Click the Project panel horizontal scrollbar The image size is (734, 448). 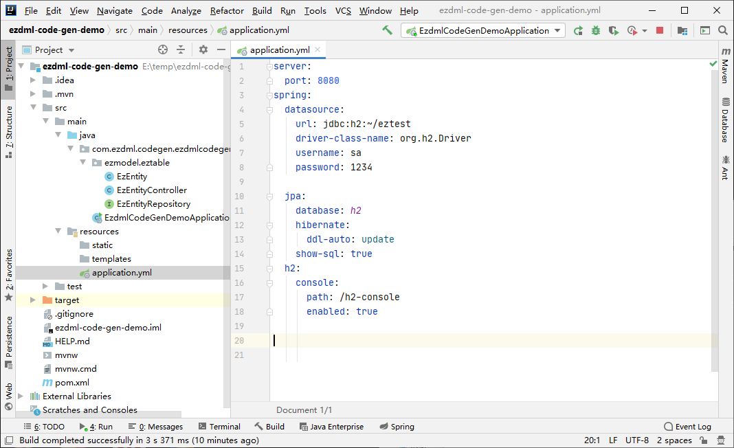[x=99, y=415]
